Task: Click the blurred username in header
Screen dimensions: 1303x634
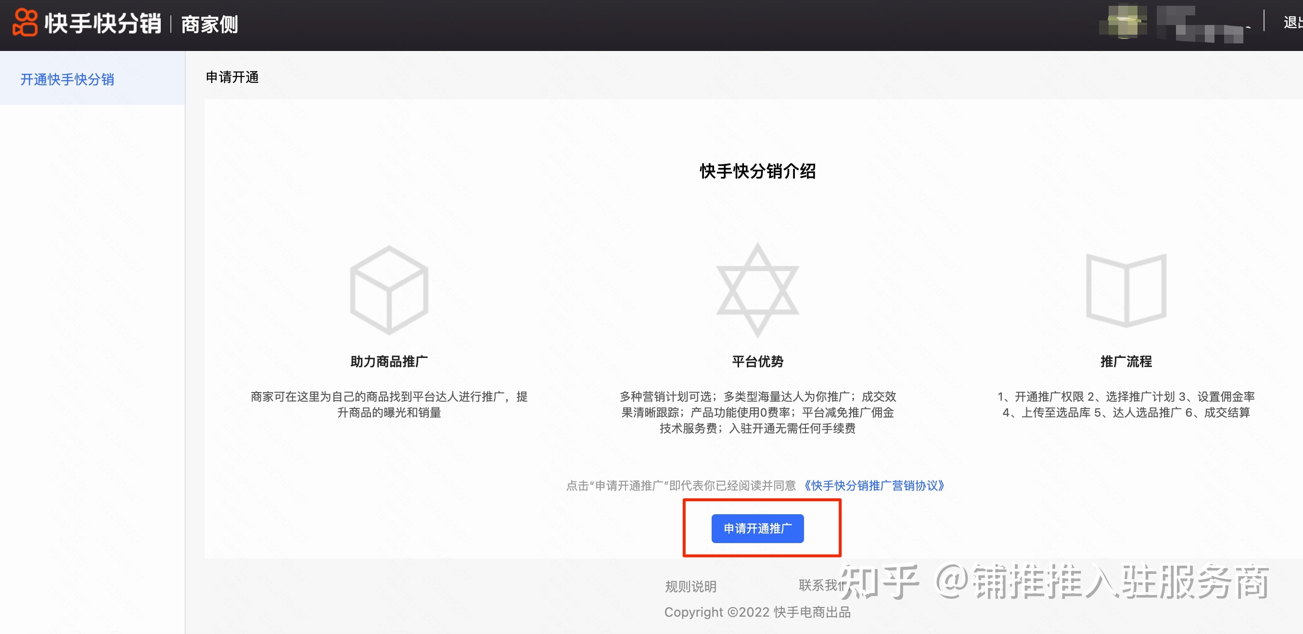Action: (x=1200, y=24)
